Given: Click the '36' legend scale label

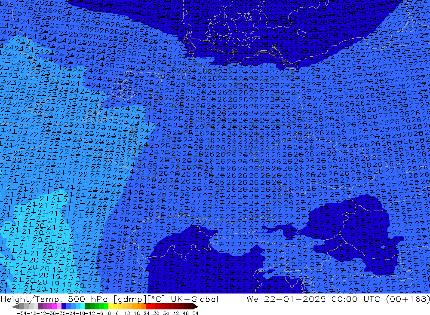Looking at the screenshot, I should [166, 313].
